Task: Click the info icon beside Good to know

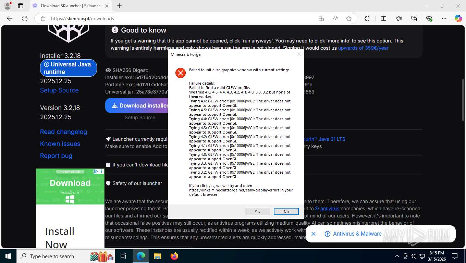Action: [x=115, y=30]
